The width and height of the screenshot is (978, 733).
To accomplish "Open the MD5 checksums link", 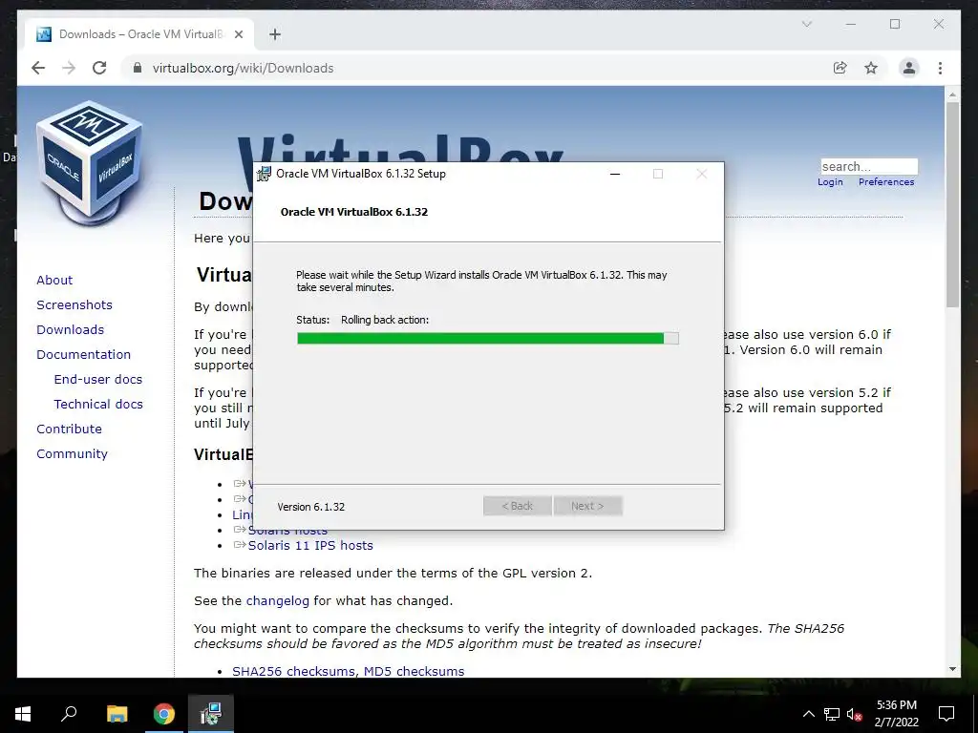I will coord(415,671).
